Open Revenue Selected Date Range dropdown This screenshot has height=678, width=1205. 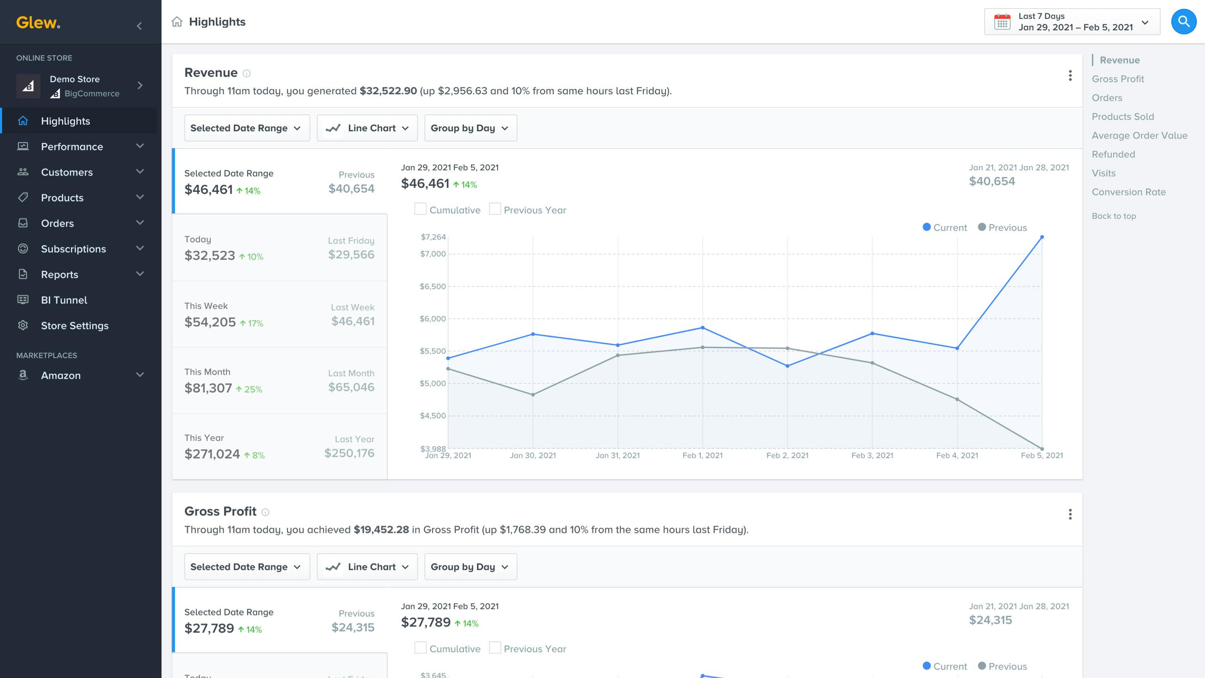click(247, 128)
